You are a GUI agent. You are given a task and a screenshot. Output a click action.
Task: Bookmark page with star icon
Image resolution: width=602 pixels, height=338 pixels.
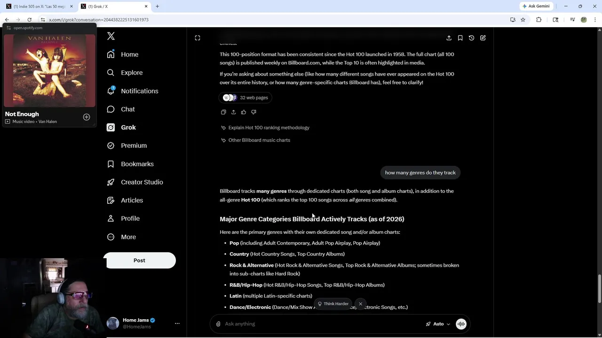coord(523,20)
